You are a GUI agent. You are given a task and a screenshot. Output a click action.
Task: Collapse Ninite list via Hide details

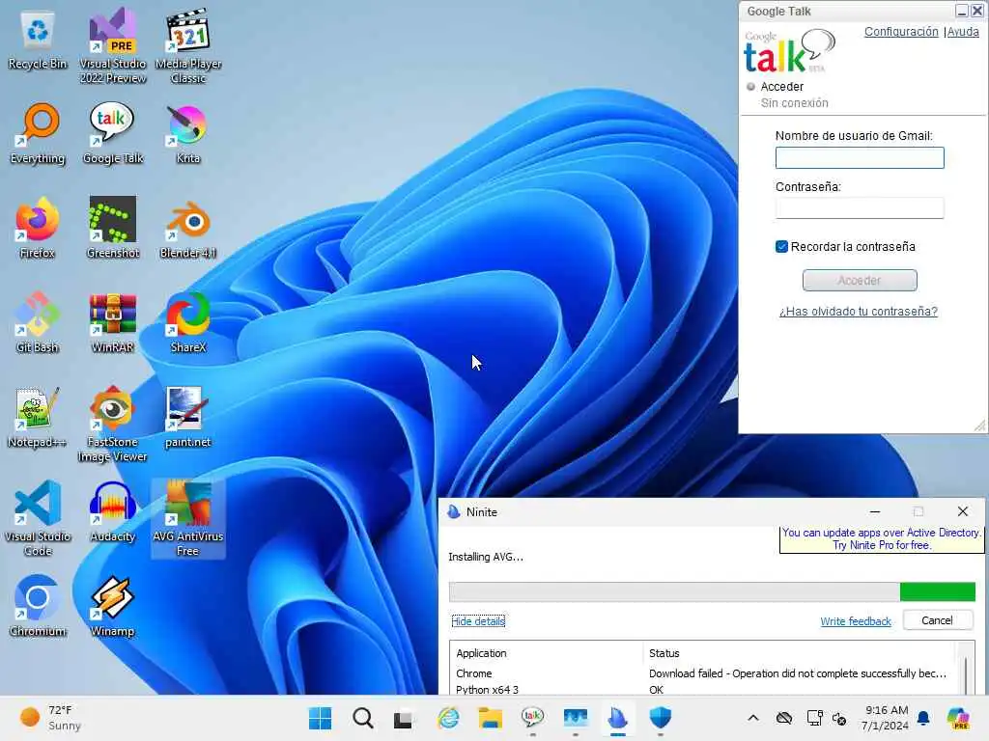point(478,621)
